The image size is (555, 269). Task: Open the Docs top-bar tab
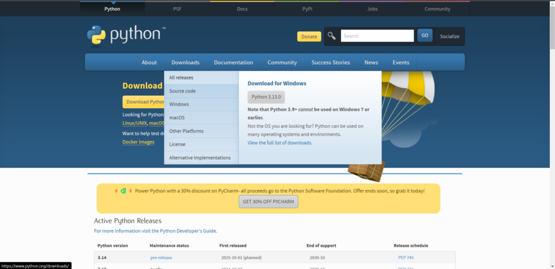coord(242,9)
